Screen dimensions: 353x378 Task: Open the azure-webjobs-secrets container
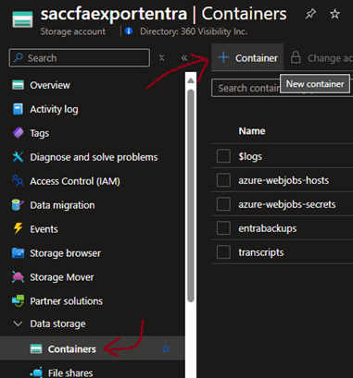pos(286,204)
